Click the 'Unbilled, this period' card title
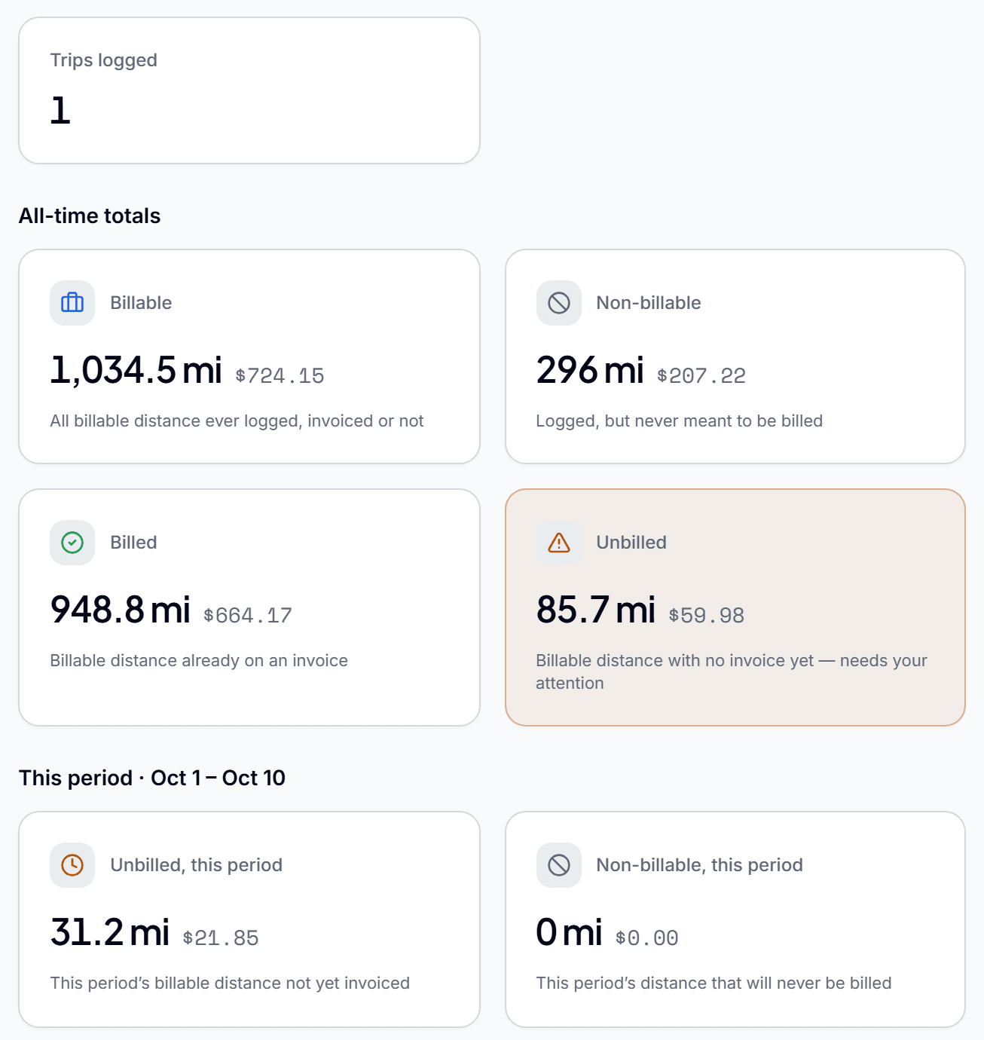This screenshot has height=1040, width=984. click(x=197, y=865)
